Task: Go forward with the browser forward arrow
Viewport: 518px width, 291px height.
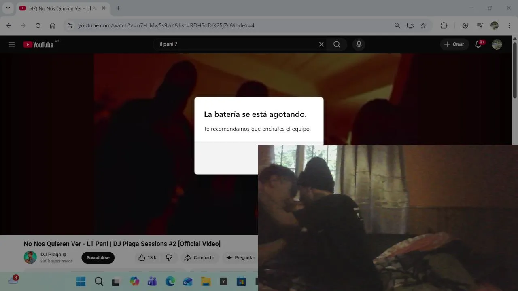Action: point(23,25)
